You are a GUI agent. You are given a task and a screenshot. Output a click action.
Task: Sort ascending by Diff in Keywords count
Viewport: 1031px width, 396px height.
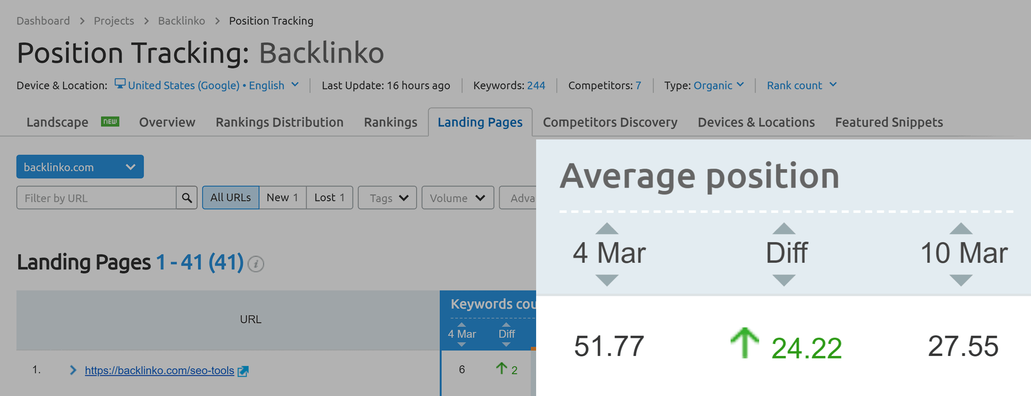(x=506, y=325)
